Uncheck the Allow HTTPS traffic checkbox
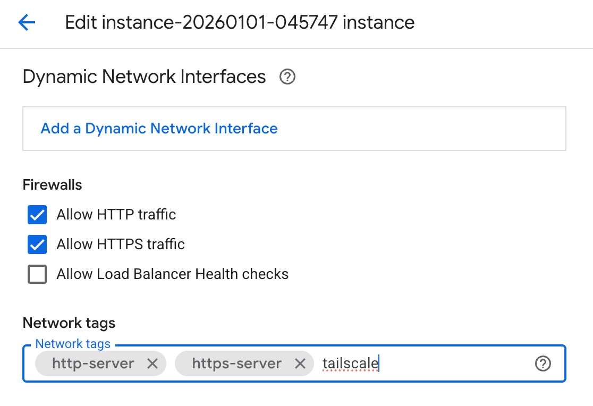This screenshot has height=406, width=593. pos(37,244)
